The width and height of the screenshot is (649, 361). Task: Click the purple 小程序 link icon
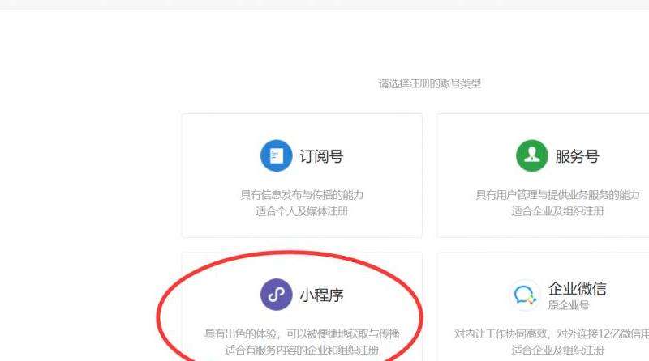[x=276, y=295]
